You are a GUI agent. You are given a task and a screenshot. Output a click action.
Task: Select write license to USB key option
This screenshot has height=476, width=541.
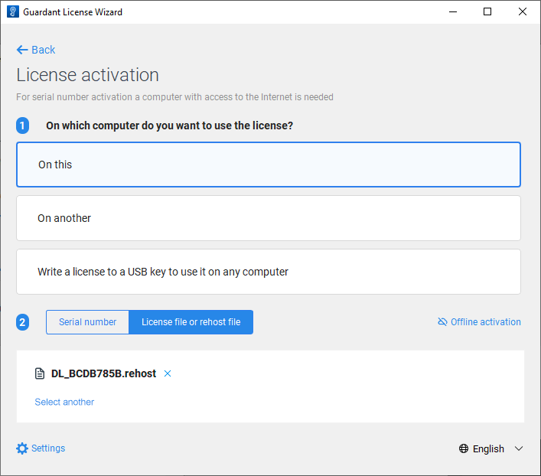point(268,272)
